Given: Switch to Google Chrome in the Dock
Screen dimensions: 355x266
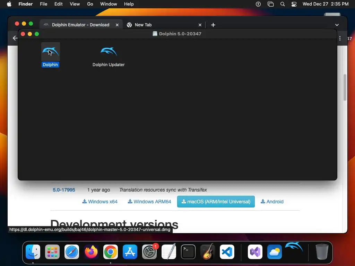Looking at the screenshot, I should 111,252.
